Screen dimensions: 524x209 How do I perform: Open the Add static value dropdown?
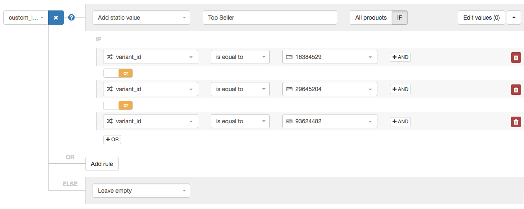(141, 18)
